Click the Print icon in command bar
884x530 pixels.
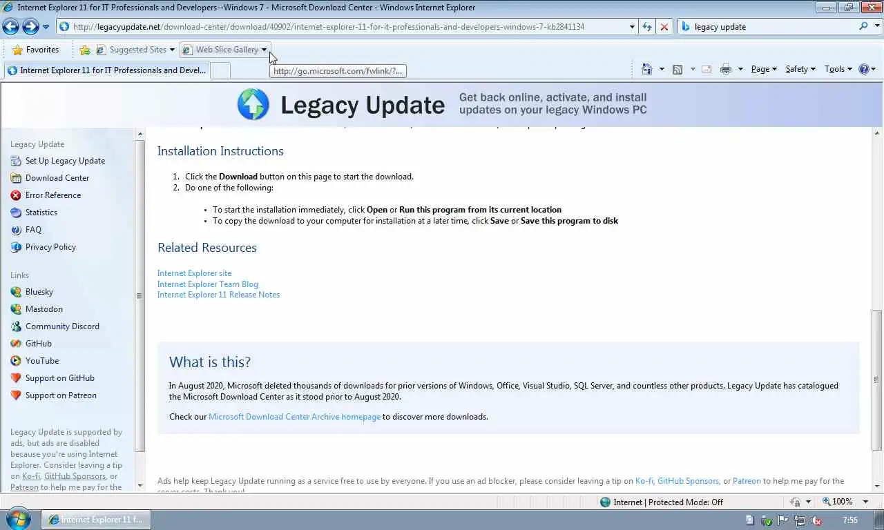[x=725, y=69]
